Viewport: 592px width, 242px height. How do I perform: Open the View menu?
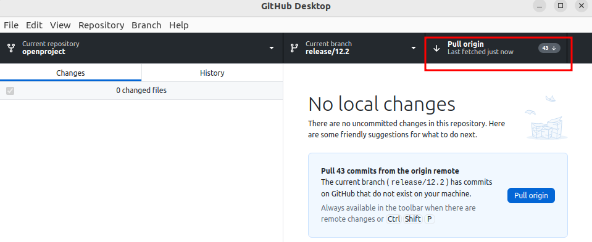60,25
